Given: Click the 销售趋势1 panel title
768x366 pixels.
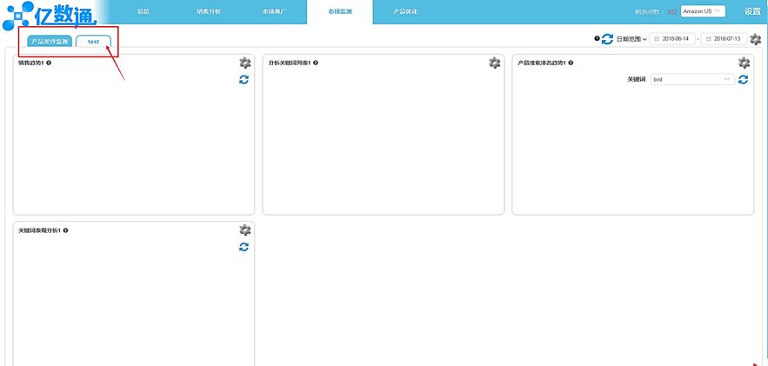Looking at the screenshot, I should pos(31,63).
